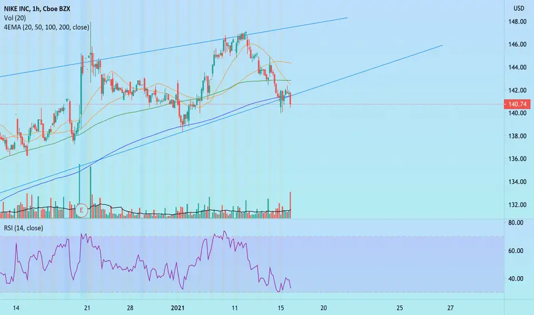Click the 132.00 price axis label
The image size is (534, 315).
tap(517, 204)
